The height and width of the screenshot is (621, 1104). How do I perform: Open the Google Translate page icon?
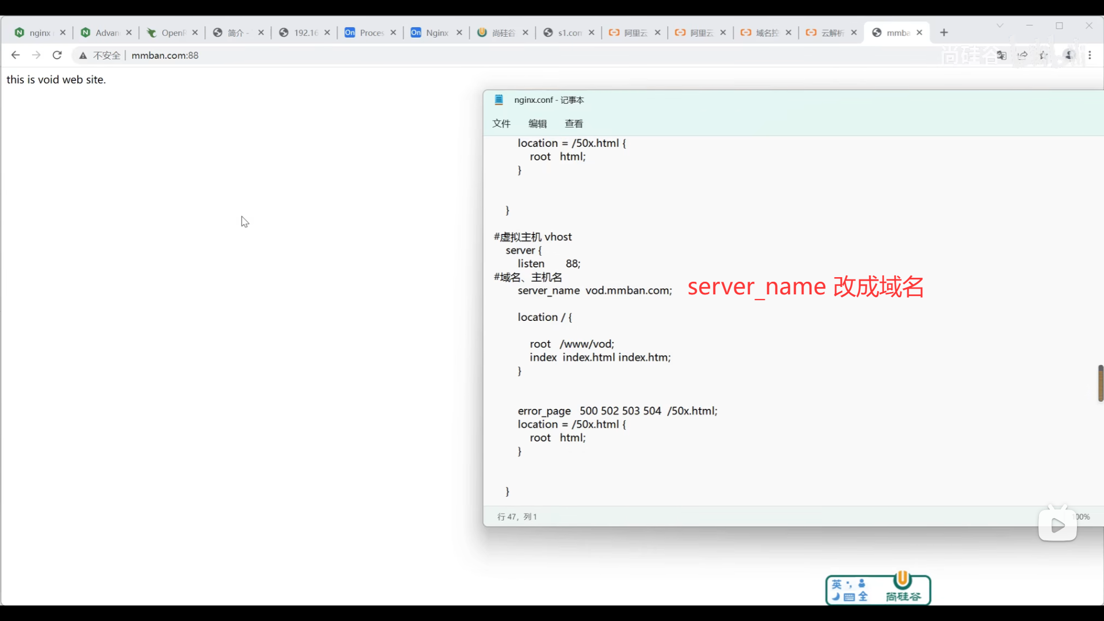tap(1002, 55)
